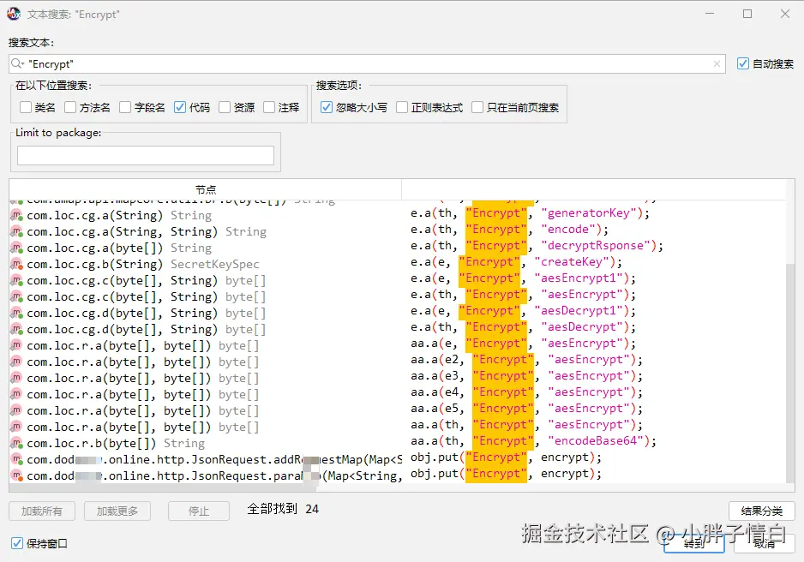Click the 加载所有 load all button
The image size is (804, 562).
point(42,511)
